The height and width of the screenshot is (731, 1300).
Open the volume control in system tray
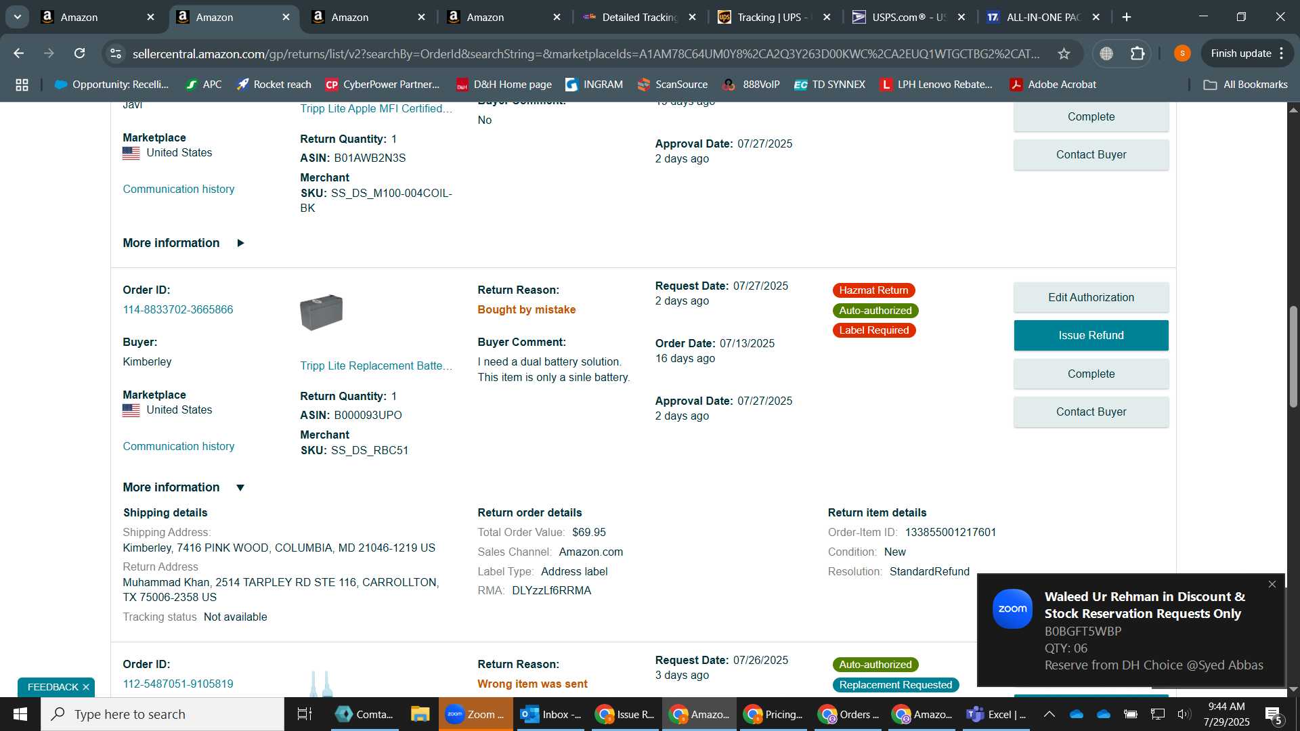[x=1184, y=715]
